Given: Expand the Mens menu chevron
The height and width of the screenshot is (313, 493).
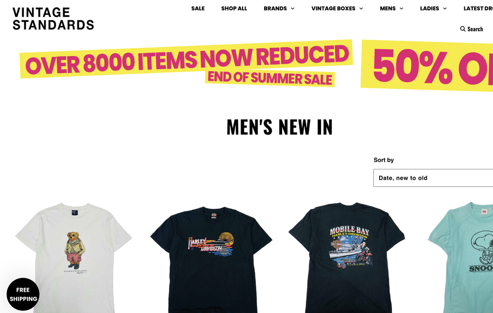Looking at the screenshot, I should (401, 8).
